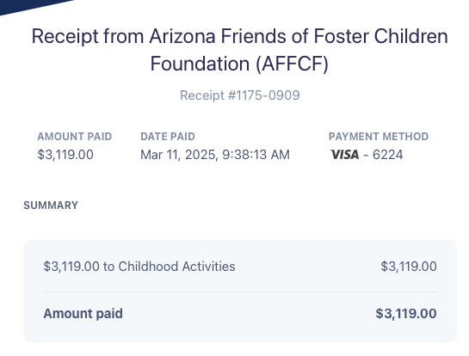Click the SUMMARY section heading

click(x=51, y=206)
